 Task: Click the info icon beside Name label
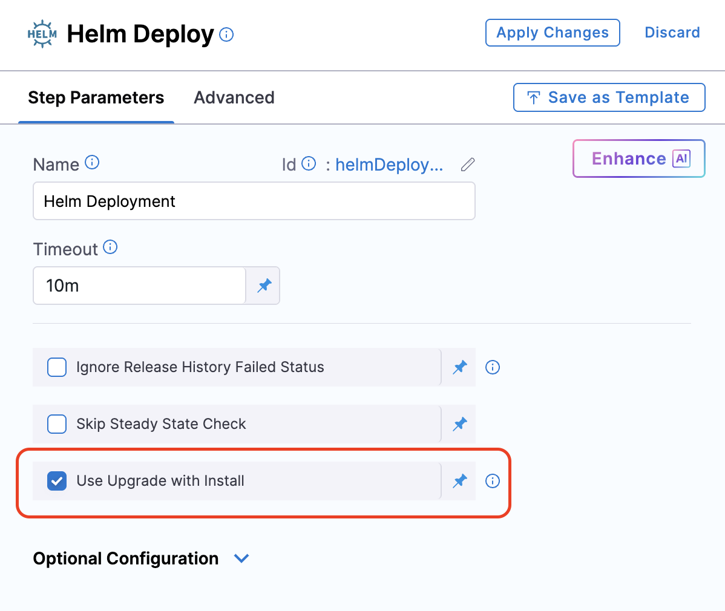pos(92,163)
